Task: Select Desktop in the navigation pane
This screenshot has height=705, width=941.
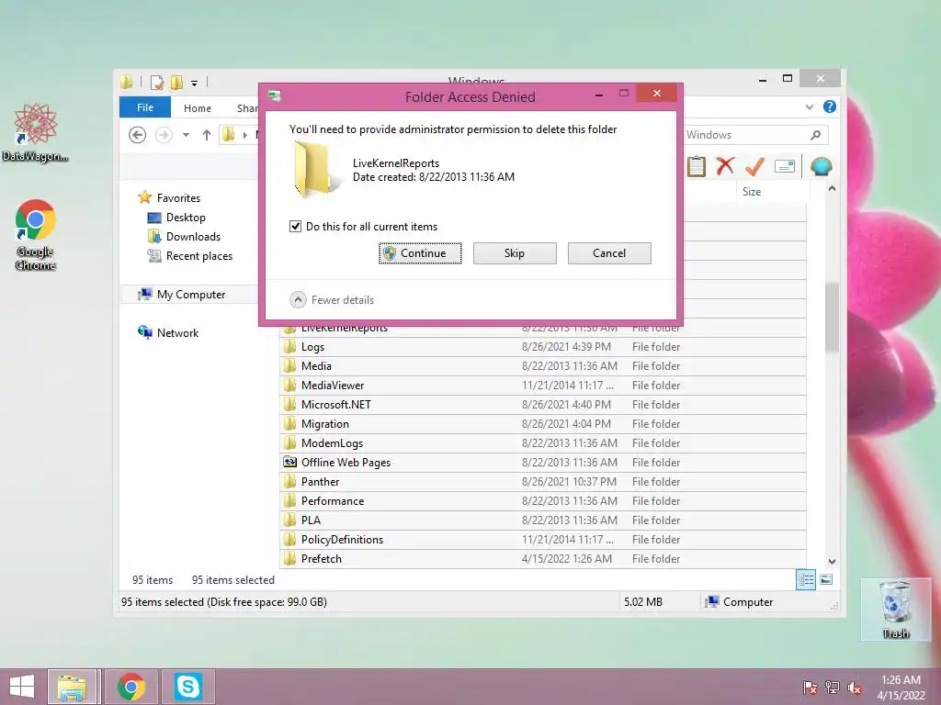Action: tap(186, 218)
